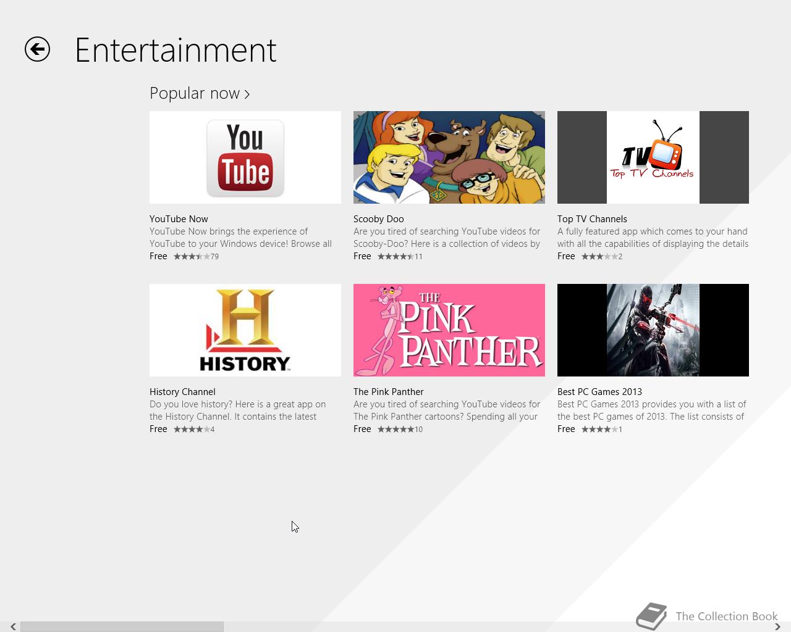Select the YouTube Now title
Screen dimensions: 791x632
coord(179,219)
